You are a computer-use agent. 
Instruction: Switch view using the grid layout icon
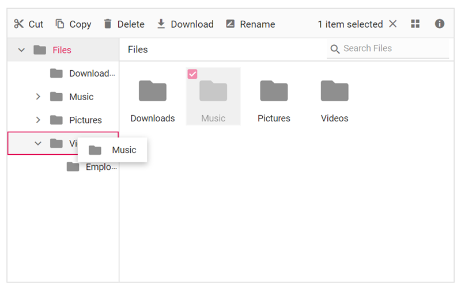tap(415, 24)
